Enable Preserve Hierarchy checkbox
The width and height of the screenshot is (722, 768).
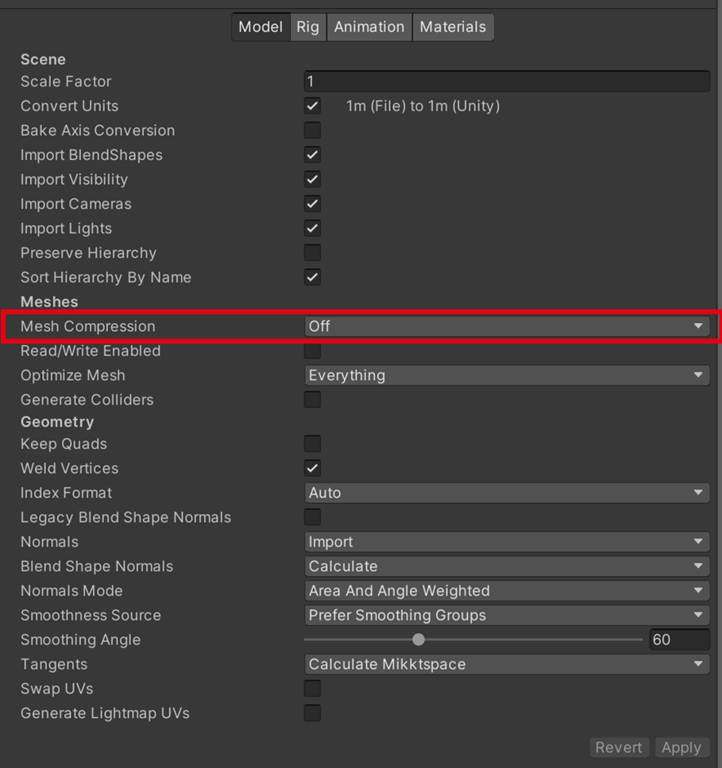pyautogui.click(x=313, y=253)
